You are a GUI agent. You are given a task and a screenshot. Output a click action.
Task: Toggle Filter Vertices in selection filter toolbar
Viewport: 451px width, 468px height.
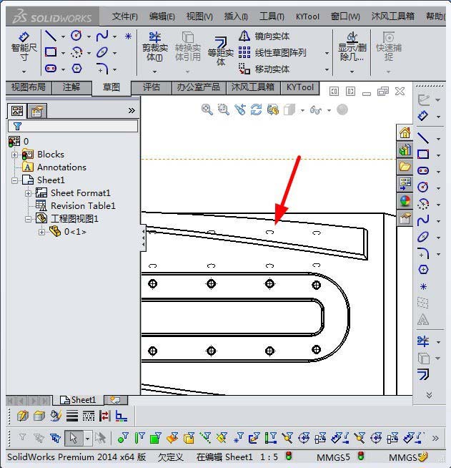tap(123, 438)
